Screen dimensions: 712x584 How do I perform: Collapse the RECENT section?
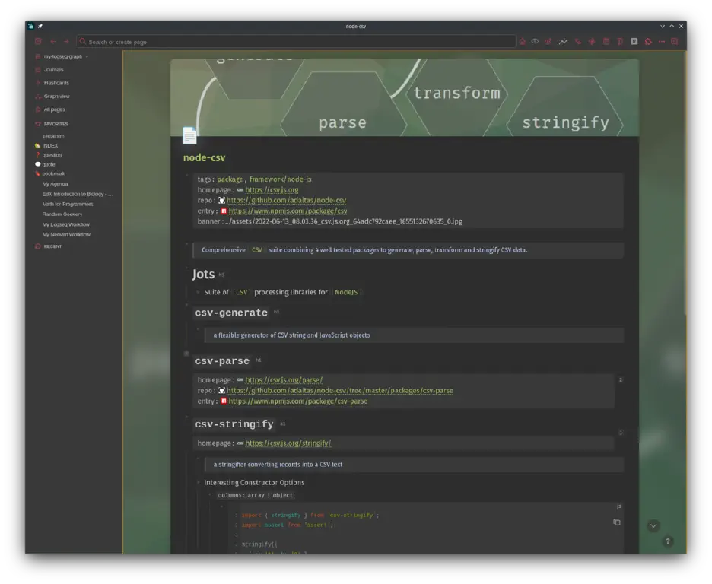pos(52,246)
